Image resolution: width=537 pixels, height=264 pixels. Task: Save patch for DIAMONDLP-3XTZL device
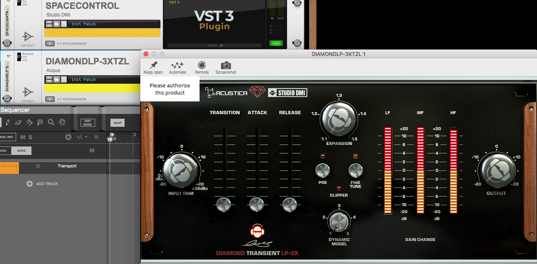point(64,80)
